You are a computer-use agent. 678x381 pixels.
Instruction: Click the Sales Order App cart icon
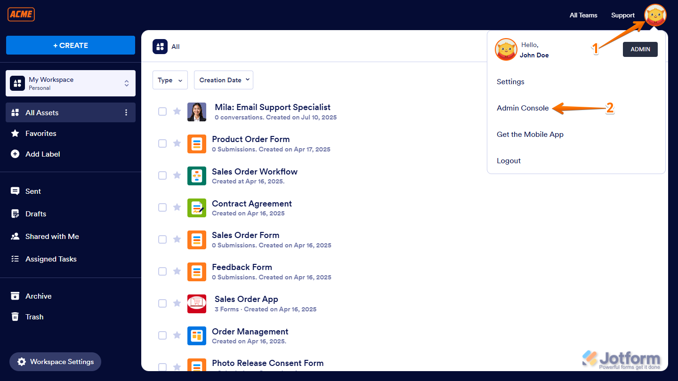tap(196, 303)
